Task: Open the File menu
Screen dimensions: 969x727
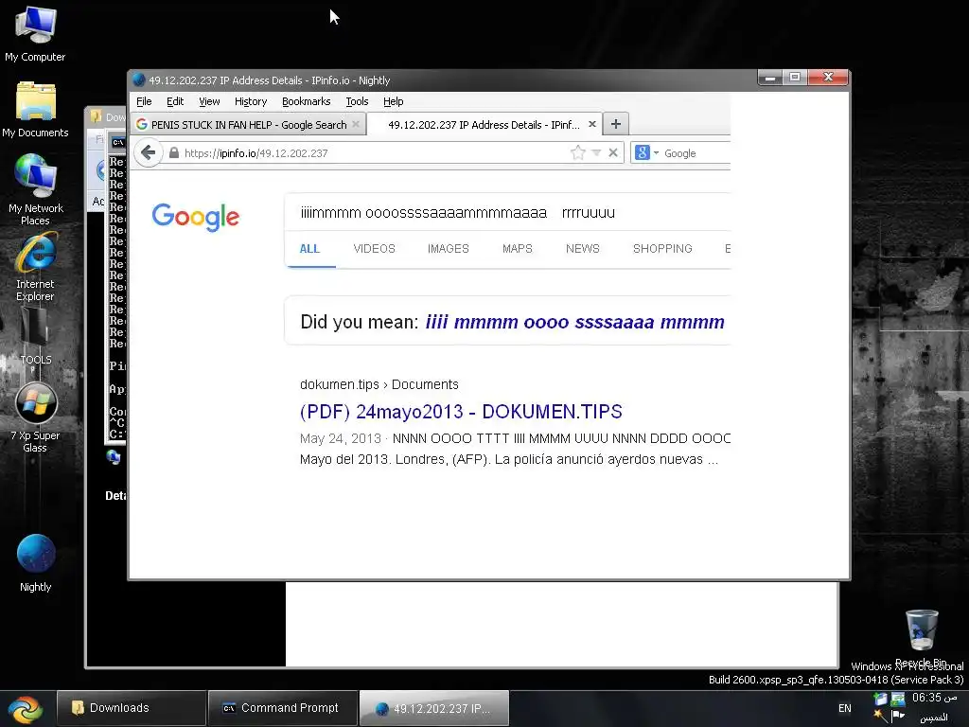Action: [144, 101]
